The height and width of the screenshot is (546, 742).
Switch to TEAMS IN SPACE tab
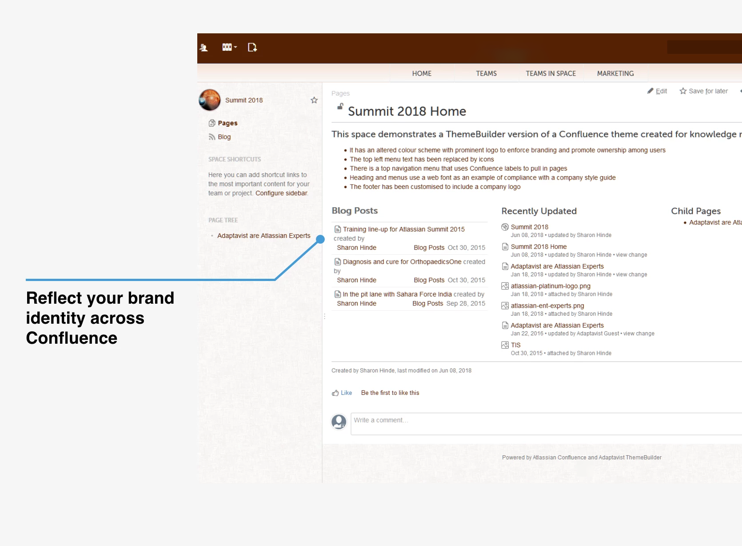[x=551, y=73]
